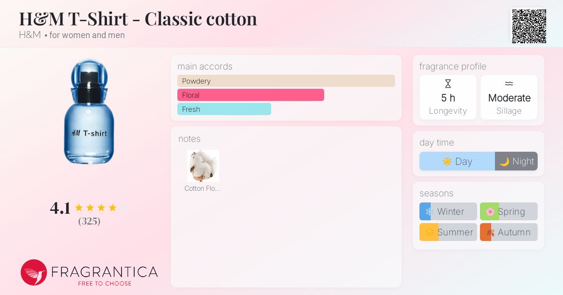Toggle the Night time option
Screen dimensions: 563x295
[516, 161]
